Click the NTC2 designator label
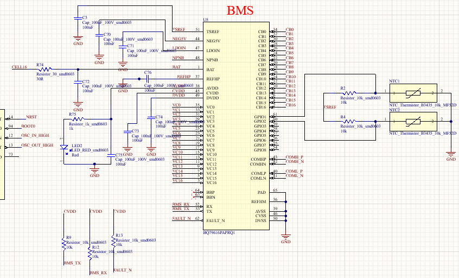 [x=394, y=110]
